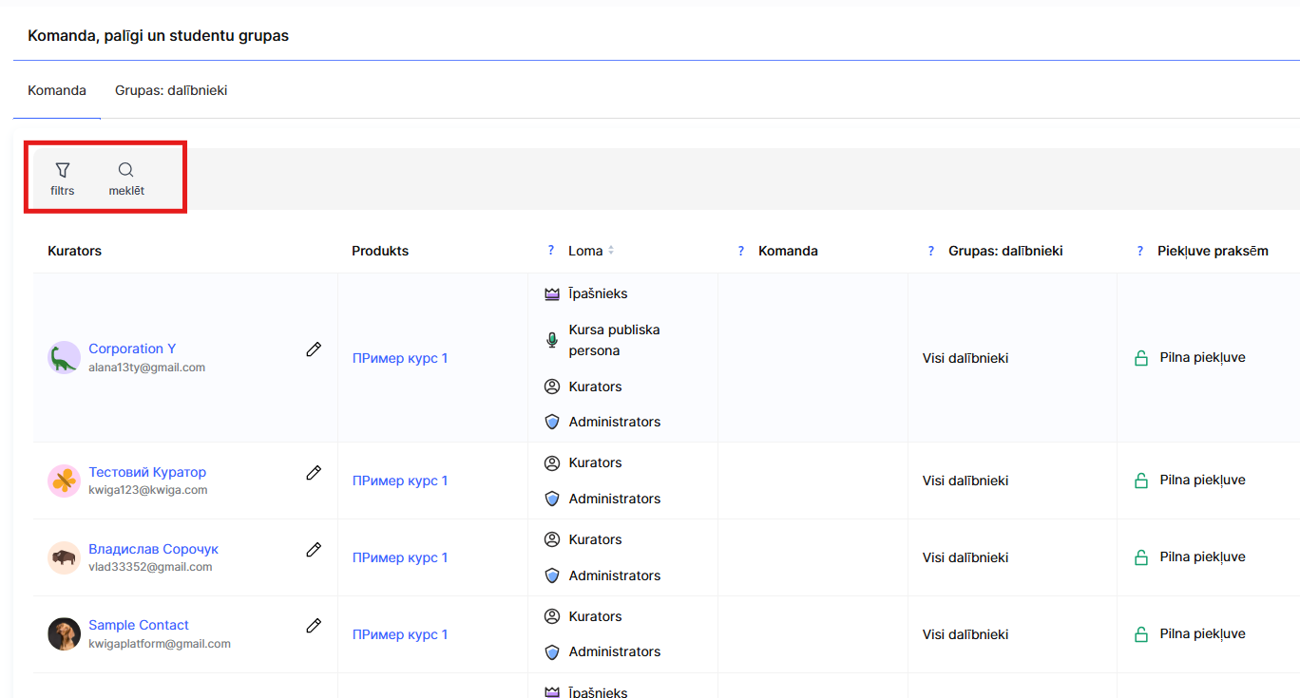Click the Sample Contact name link
The width and height of the screenshot is (1300, 698).
click(x=139, y=625)
